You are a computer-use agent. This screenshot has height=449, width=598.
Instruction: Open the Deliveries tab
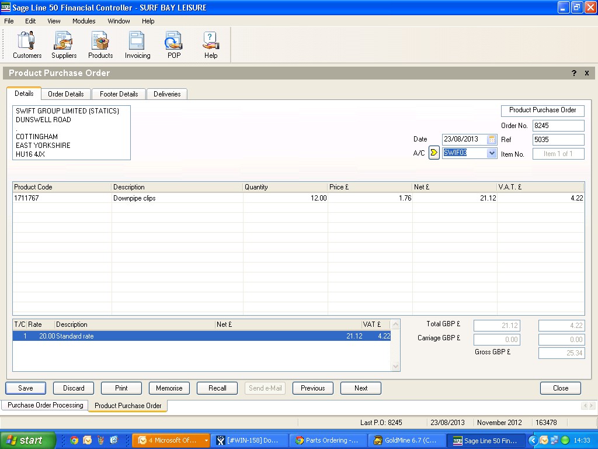pyautogui.click(x=167, y=94)
